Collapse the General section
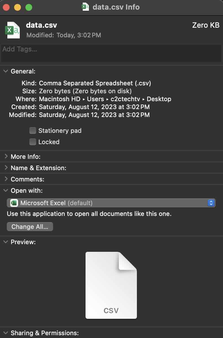Image resolution: width=223 pixels, height=338 pixels. point(6,71)
